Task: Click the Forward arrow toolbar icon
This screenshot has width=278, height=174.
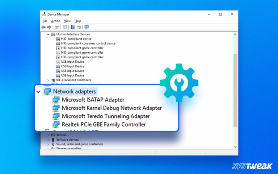Action: [49, 27]
